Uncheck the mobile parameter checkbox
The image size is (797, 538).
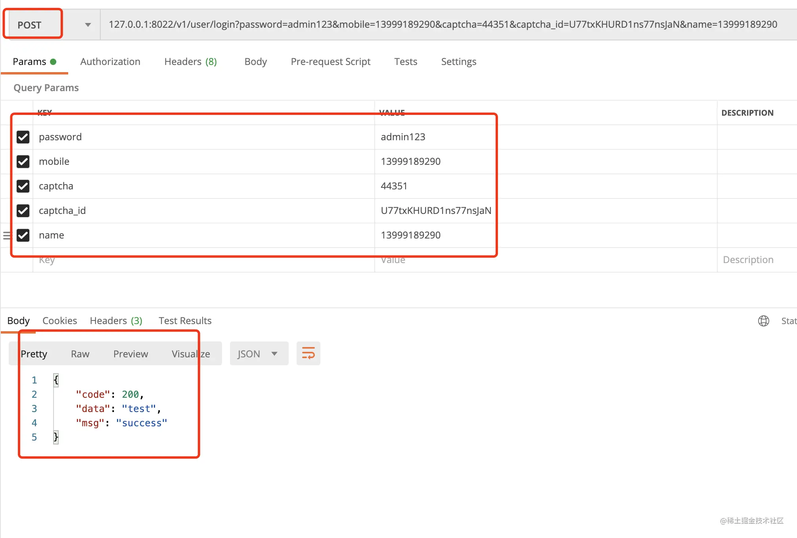click(23, 162)
